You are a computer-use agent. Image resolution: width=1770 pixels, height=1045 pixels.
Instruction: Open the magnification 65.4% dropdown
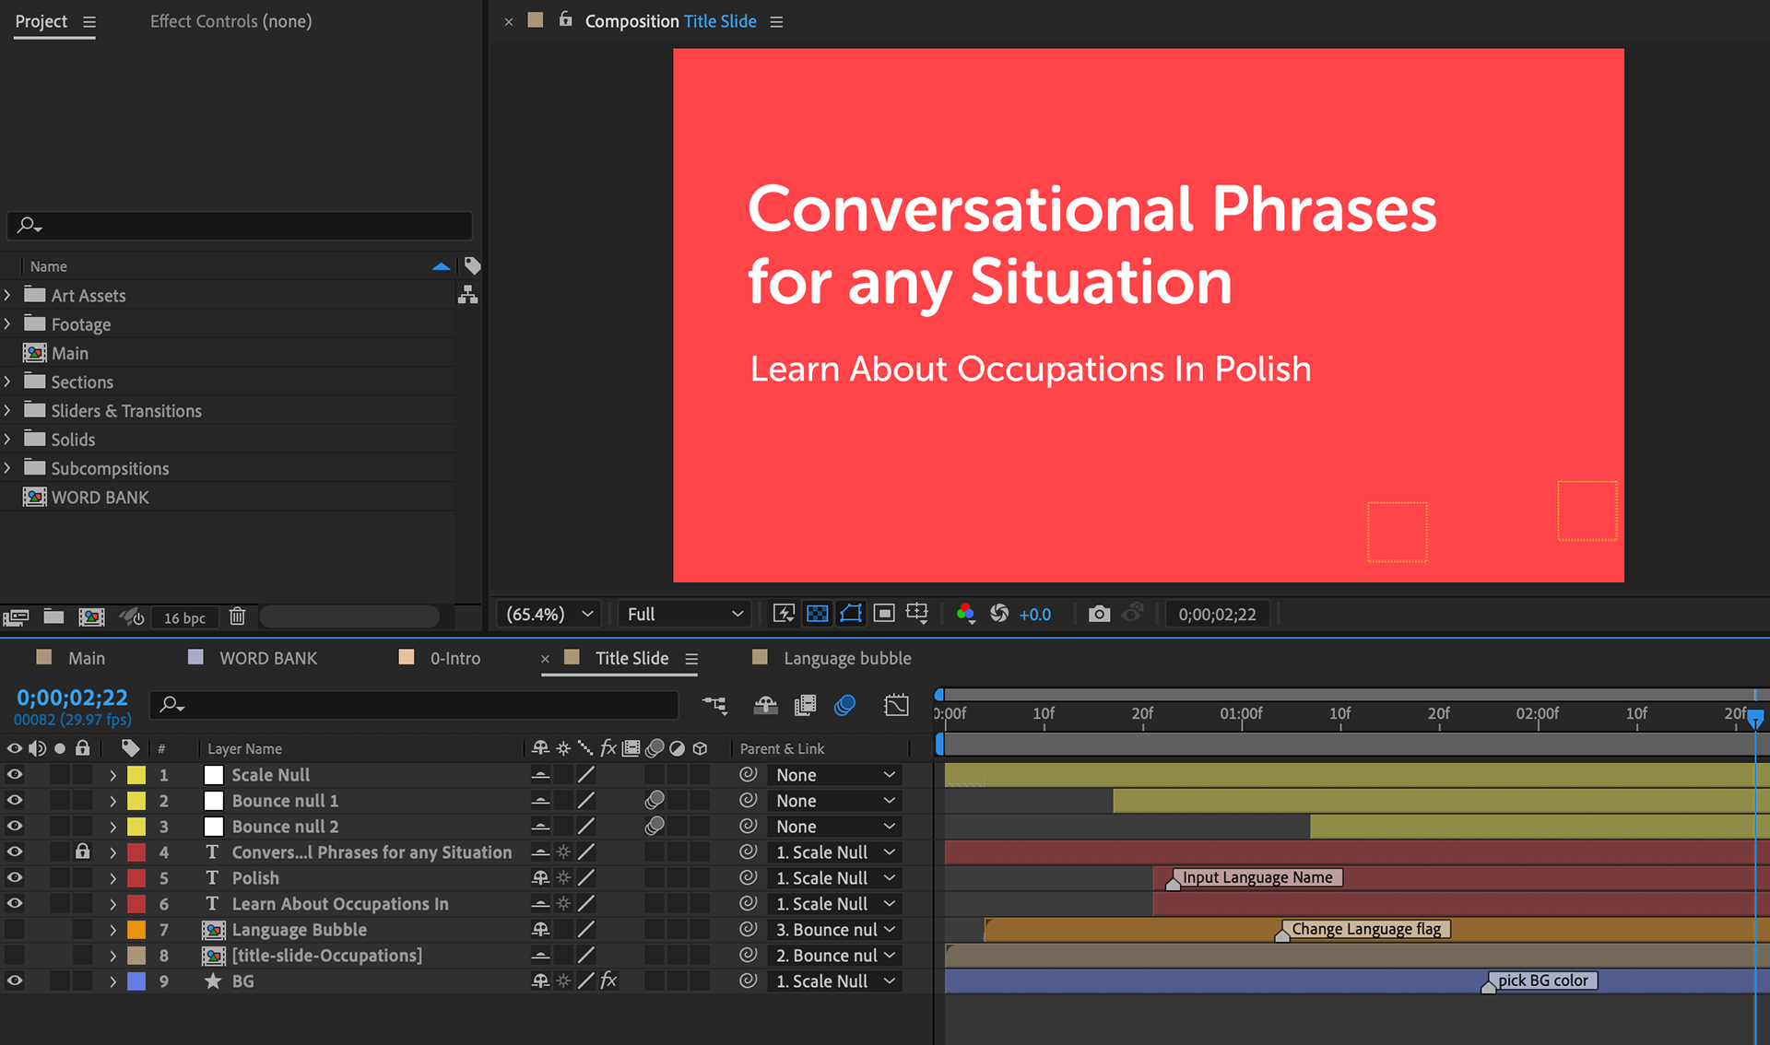click(x=549, y=614)
